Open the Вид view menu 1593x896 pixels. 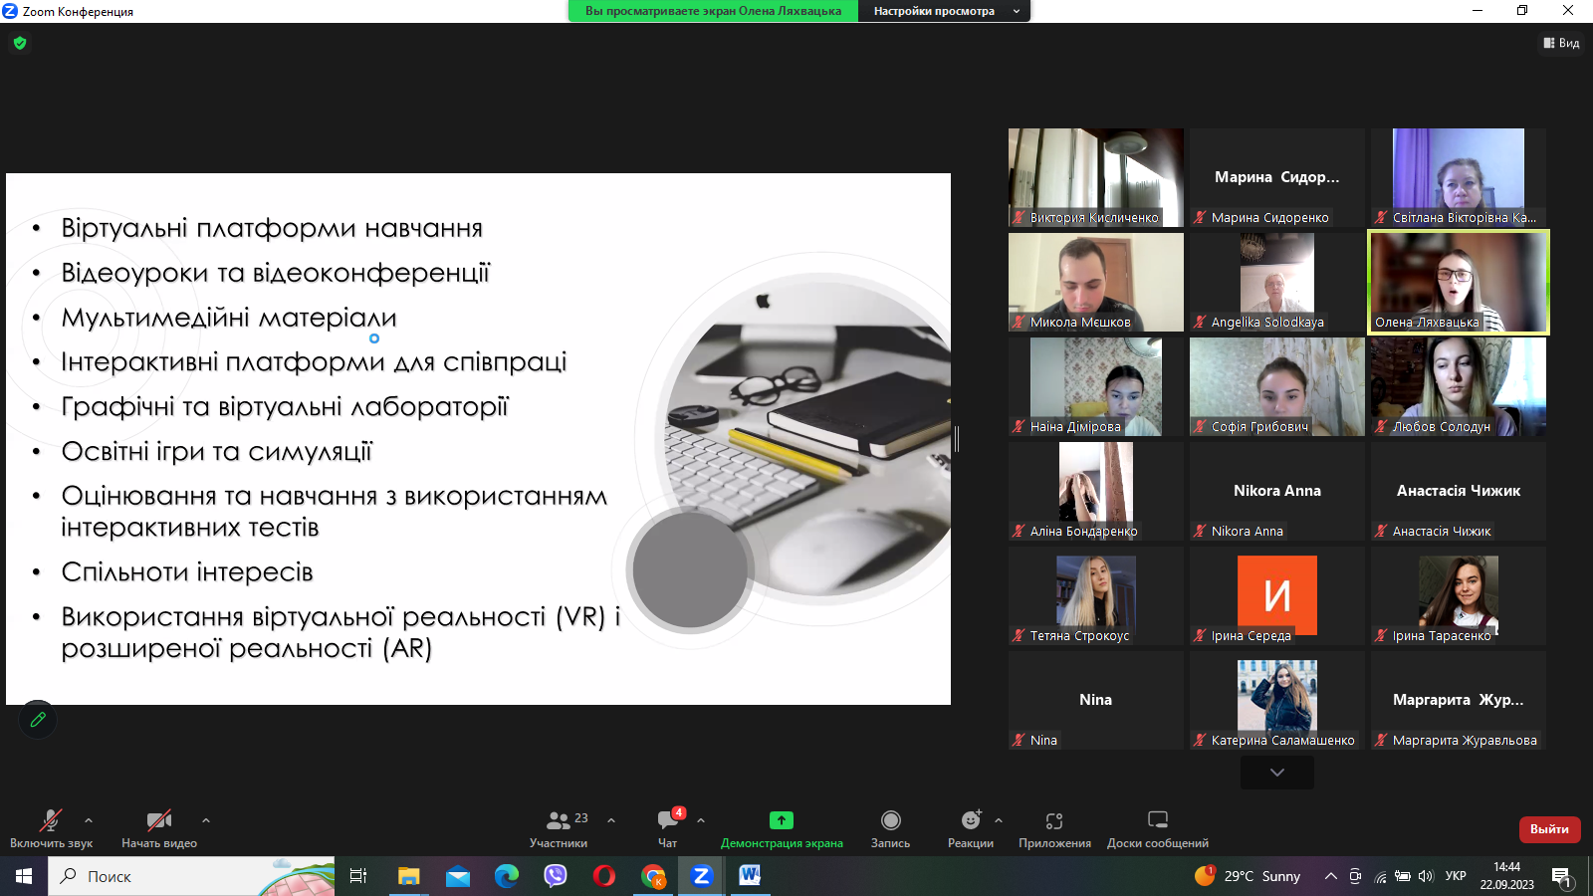(1561, 43)
